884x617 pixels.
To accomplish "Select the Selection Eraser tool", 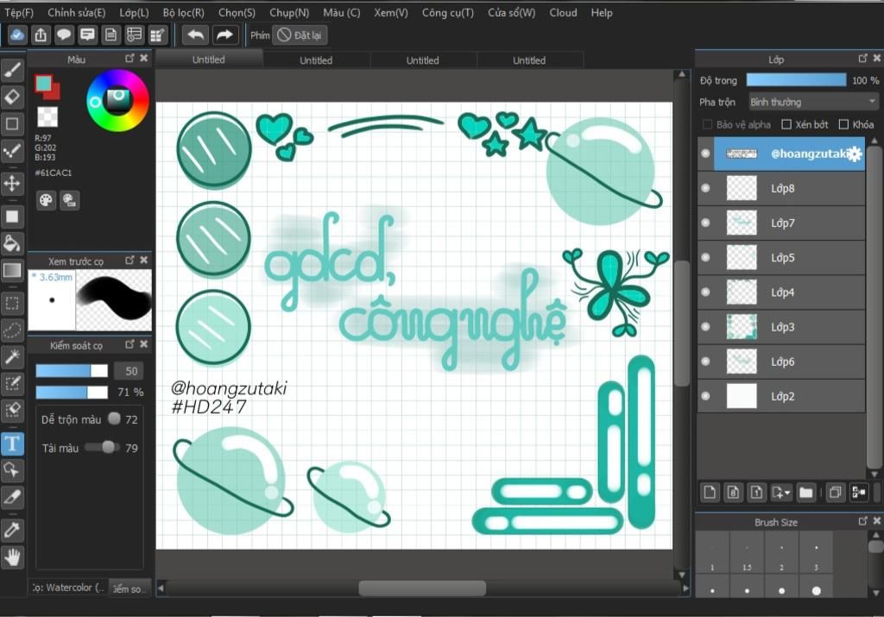I will (12, 410).
